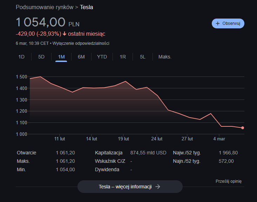
Task: Click the arrow icon beside Tesla więcej informacji
Action: click(x=158, y=187)
